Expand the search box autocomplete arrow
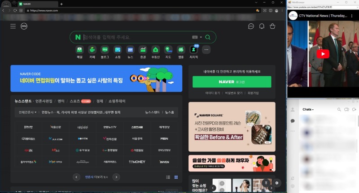The image size is (359, 193). pyautogui.click(x=201, y=37)
